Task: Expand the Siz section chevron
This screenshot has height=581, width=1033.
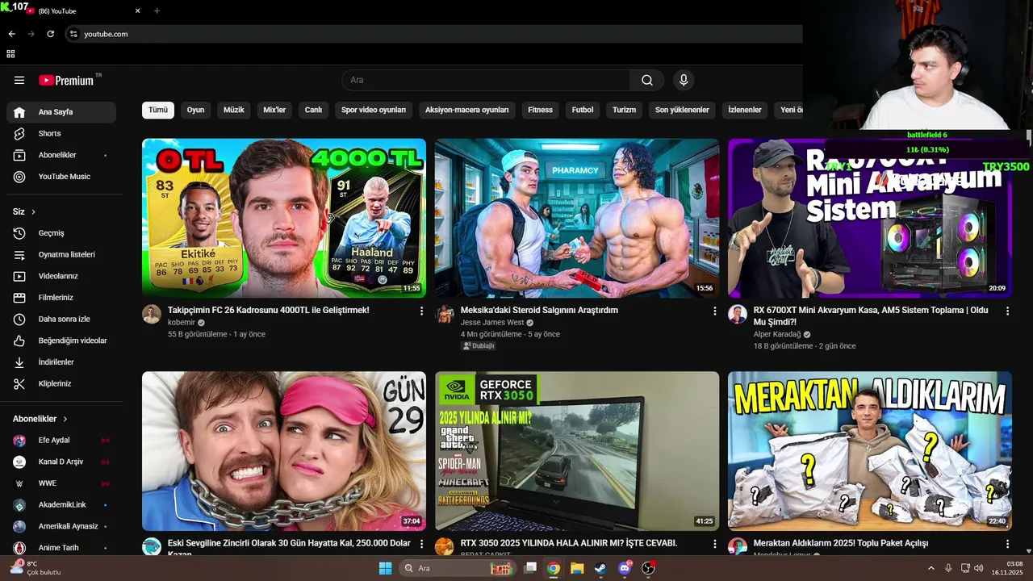Action: [x=33, y=212]
